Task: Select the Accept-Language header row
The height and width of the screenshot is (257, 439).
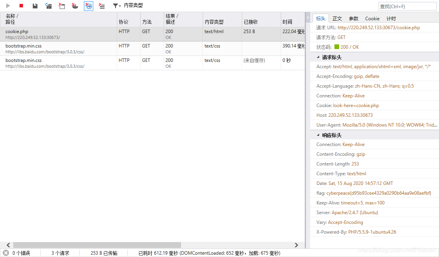Action: (x=375, y=86)
